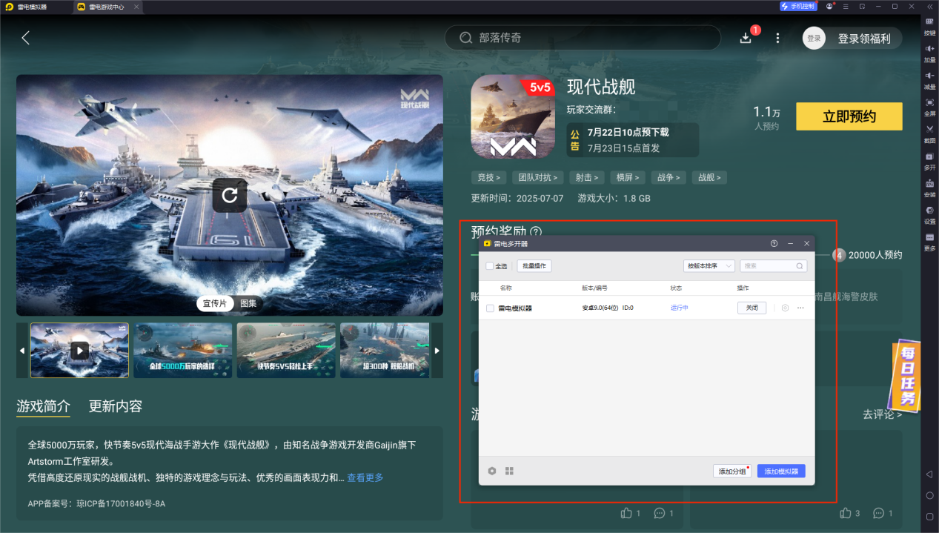Open the 查看更多 link in game description
939x533 pixels.
pyautogui.click(x=364, y=477)
